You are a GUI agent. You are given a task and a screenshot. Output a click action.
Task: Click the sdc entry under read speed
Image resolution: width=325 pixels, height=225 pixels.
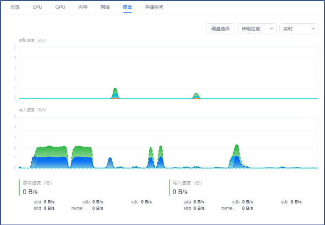pyautogui.click(x=141, y=202)
